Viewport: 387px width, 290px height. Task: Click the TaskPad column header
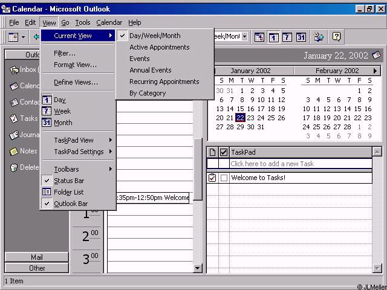(x=301, y=152)
